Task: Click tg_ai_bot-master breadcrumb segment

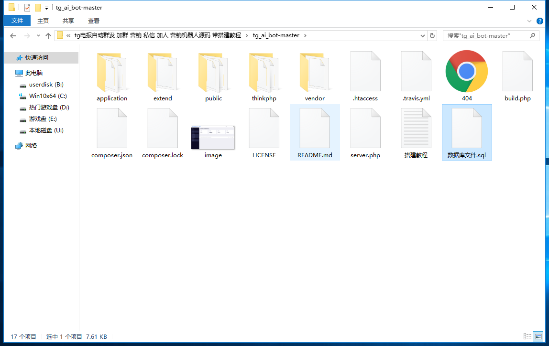Action: pyautogui.click(x=276, y=35)
